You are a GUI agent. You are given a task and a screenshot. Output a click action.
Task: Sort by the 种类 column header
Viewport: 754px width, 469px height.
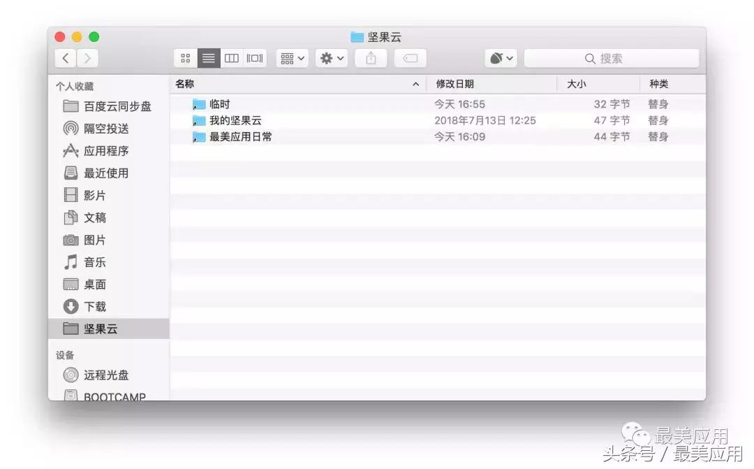pos(673,84)
